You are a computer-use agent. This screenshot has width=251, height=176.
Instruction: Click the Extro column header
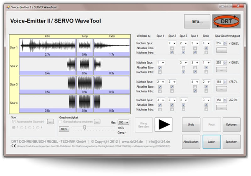click(x=112, y=36)
